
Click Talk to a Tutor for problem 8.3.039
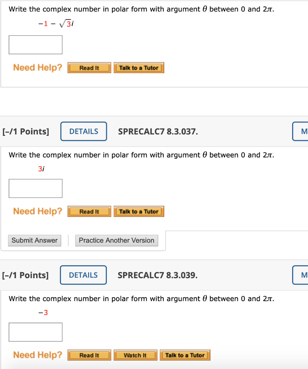click(185, 355)
